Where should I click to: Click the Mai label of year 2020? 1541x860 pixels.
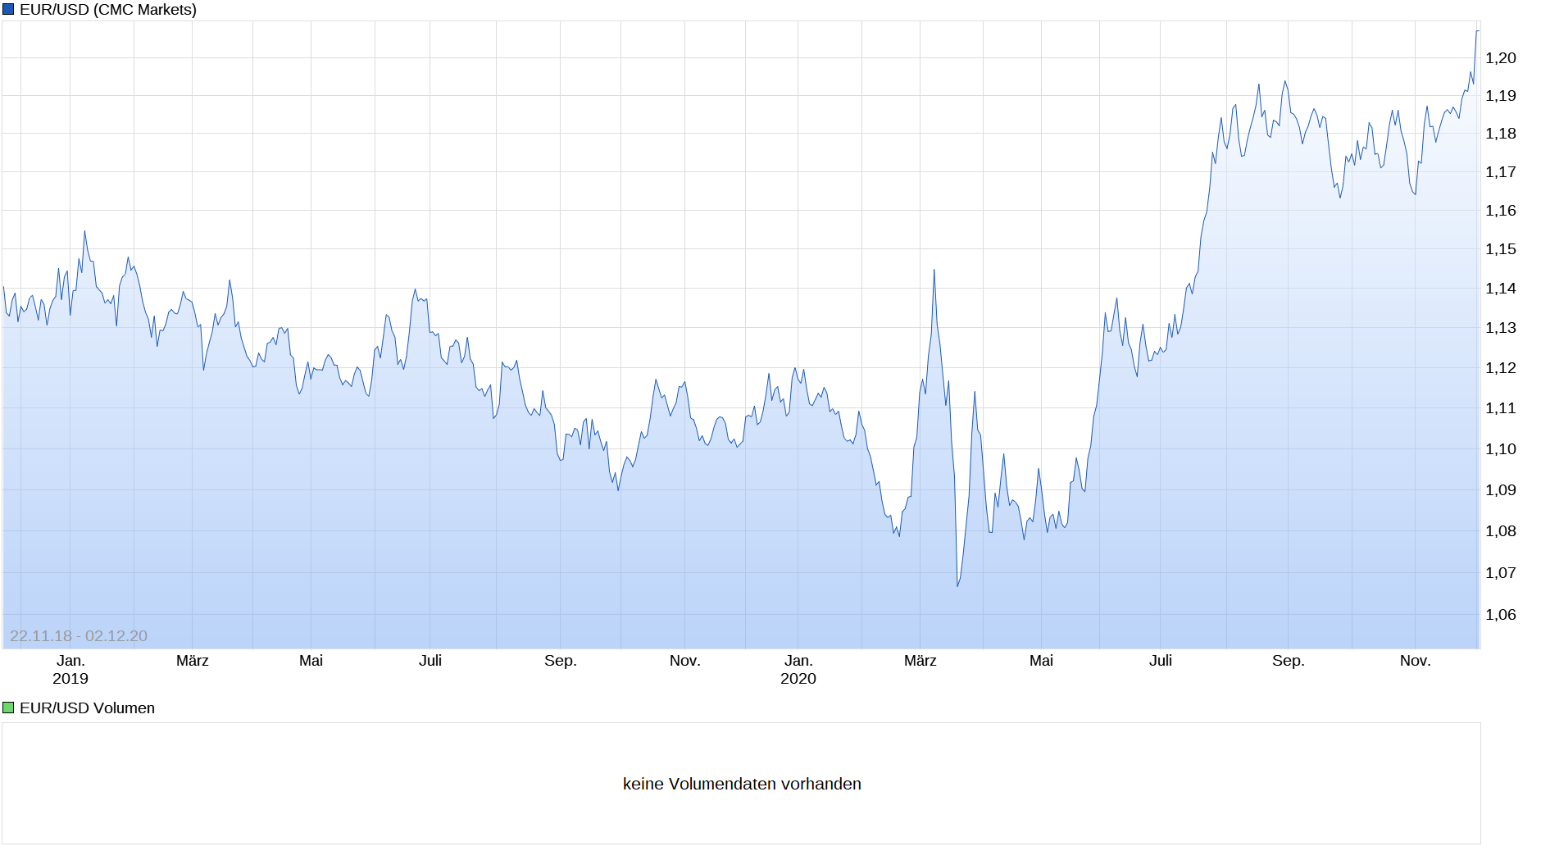pyautogui.click(x=1042, y=661)
